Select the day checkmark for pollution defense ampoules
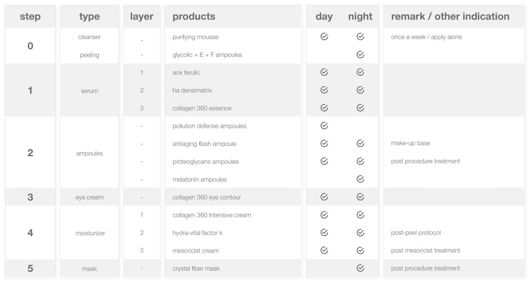 (324, 126)
